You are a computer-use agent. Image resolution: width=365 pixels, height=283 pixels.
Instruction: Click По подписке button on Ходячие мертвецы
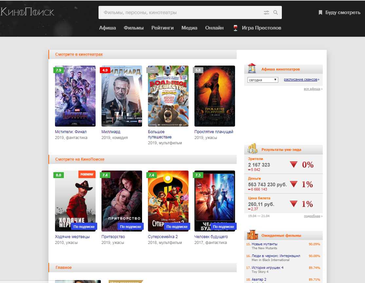click(84, 227)
